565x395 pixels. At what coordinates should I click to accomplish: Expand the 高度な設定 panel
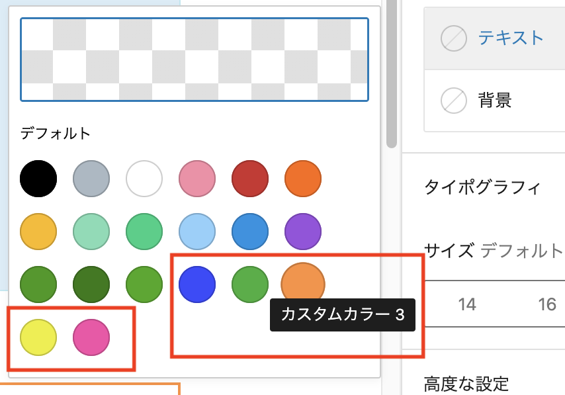tap(466, 383)
